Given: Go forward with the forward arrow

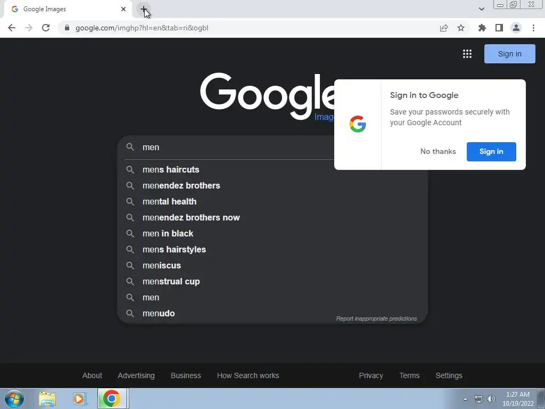Looking at the screenshot, I should pyautogui.click(x=29, y=28).
